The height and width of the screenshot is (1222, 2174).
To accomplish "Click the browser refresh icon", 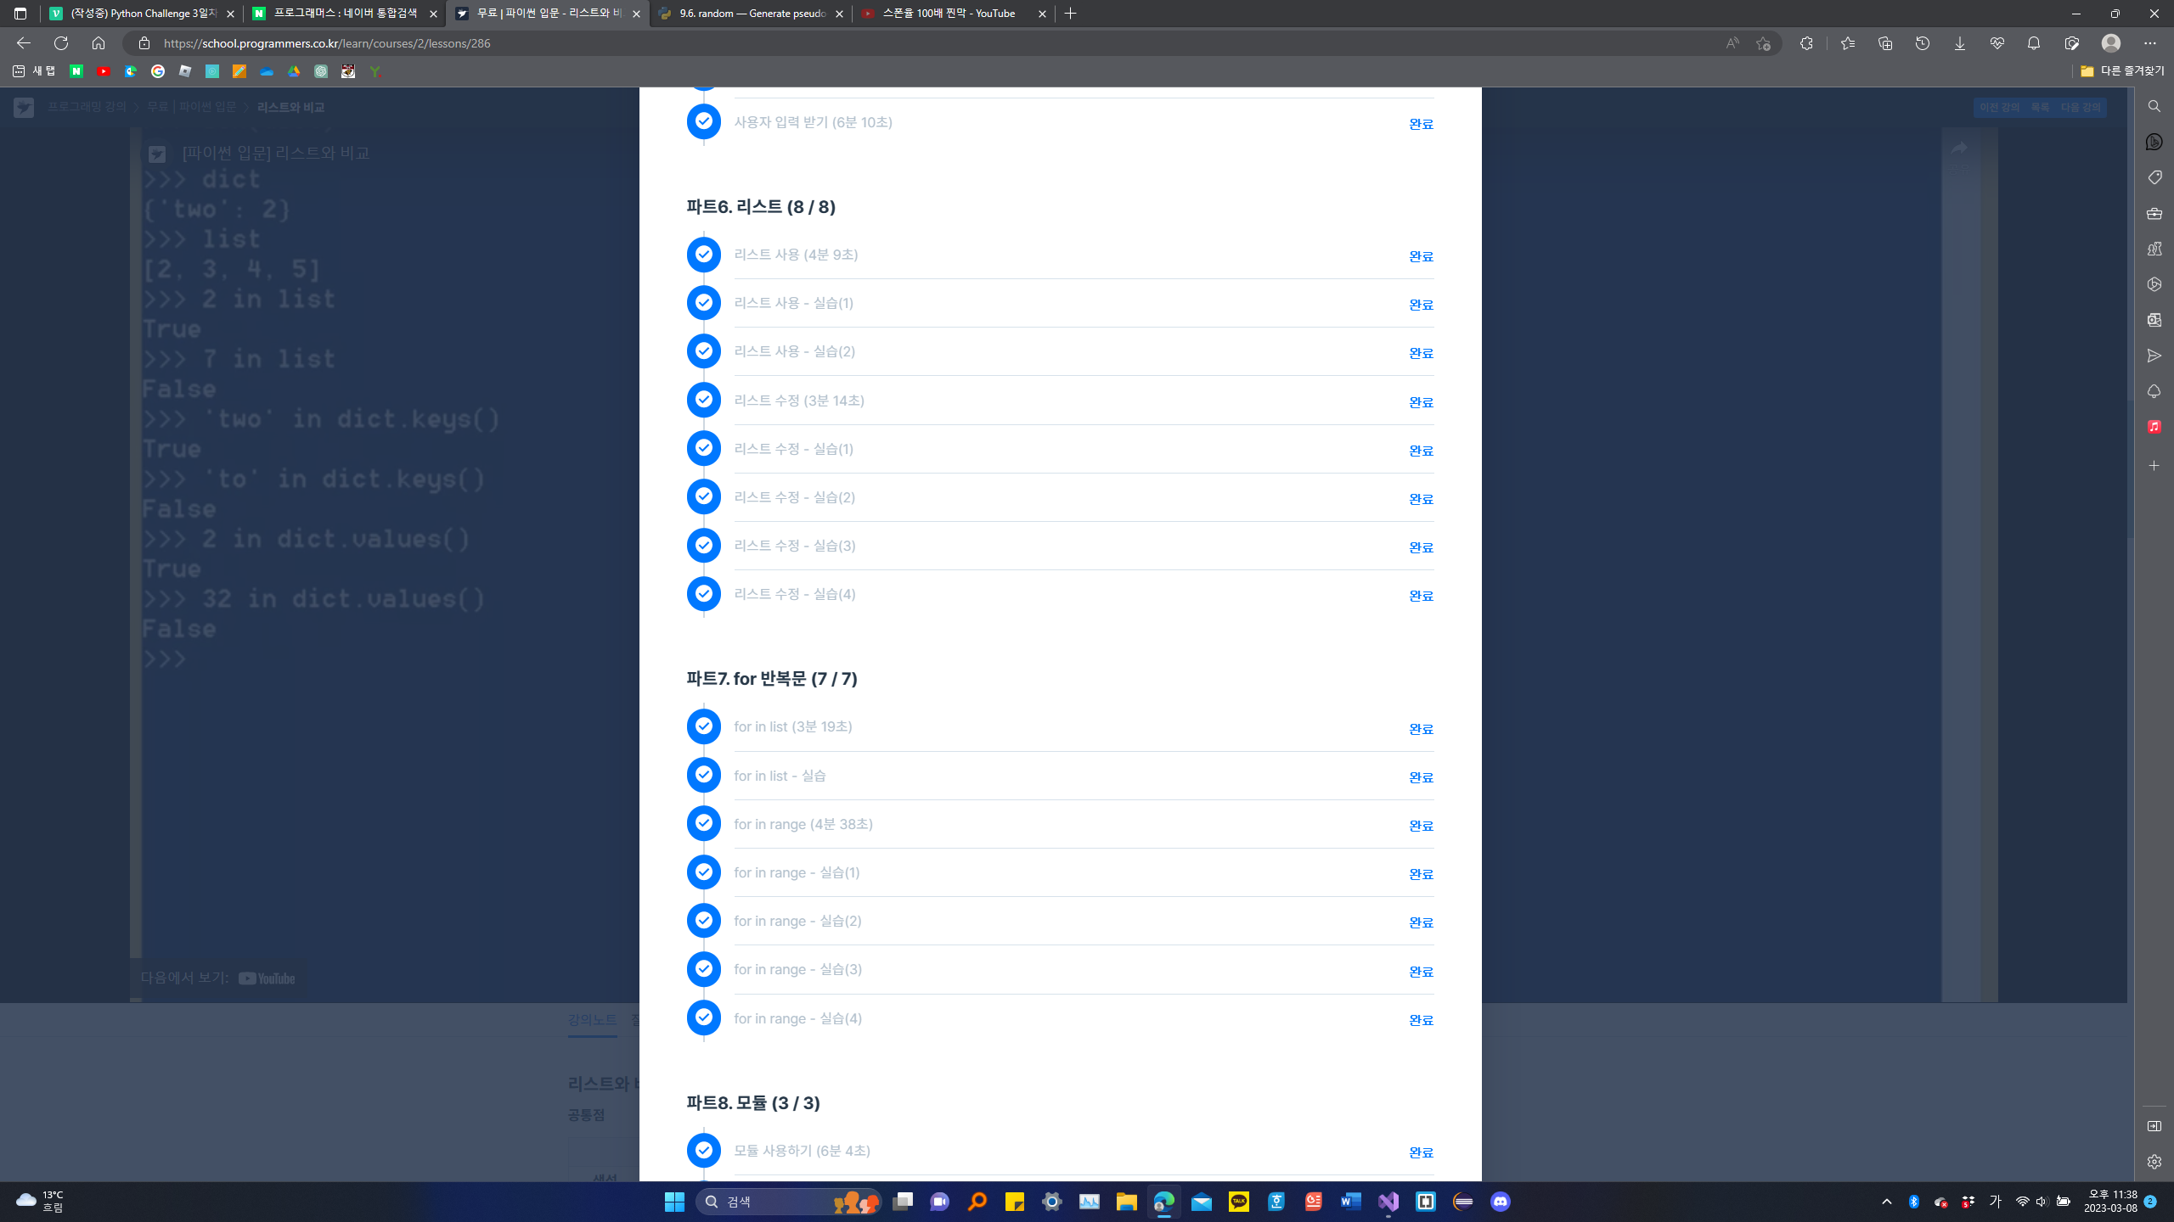I will (x=60, y=43).
